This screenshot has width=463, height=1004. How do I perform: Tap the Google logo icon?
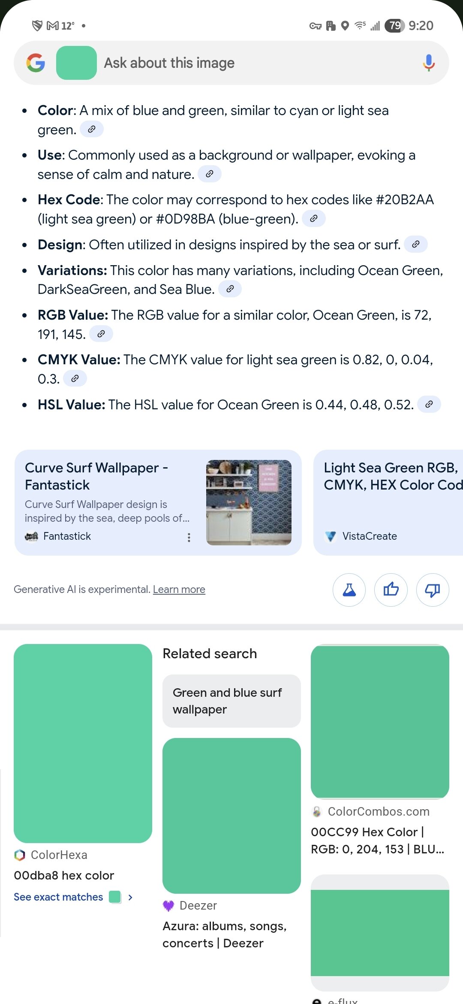(x=36, y=63)
